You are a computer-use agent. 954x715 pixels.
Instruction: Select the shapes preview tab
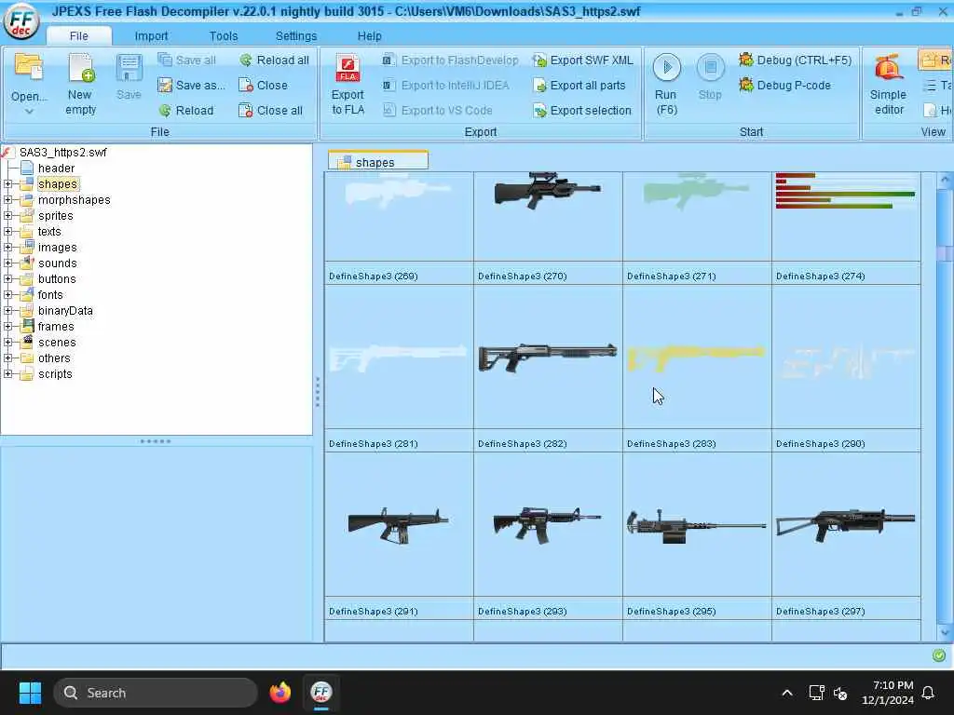click(x=378, y=161)
